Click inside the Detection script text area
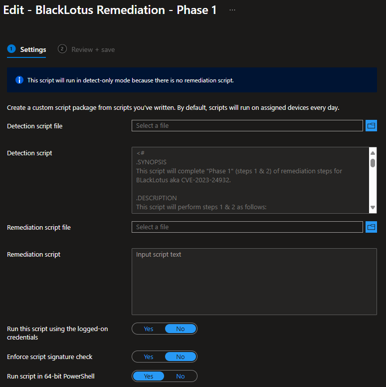The image size is (386, 387). 250,180
